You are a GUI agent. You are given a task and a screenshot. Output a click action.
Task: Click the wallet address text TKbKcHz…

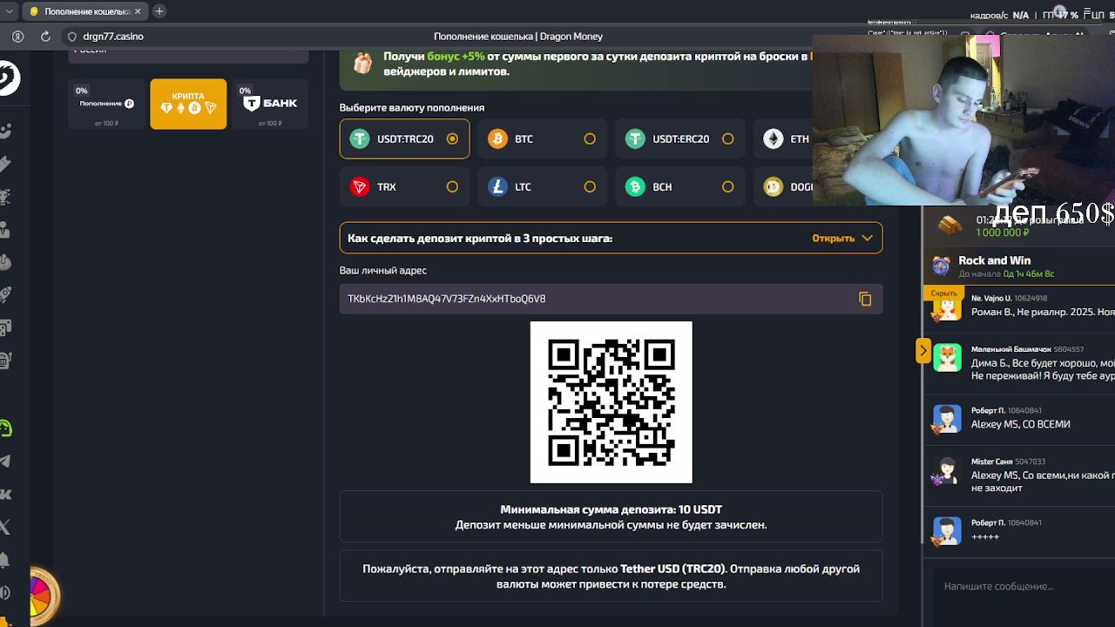[x=447, y=299]
